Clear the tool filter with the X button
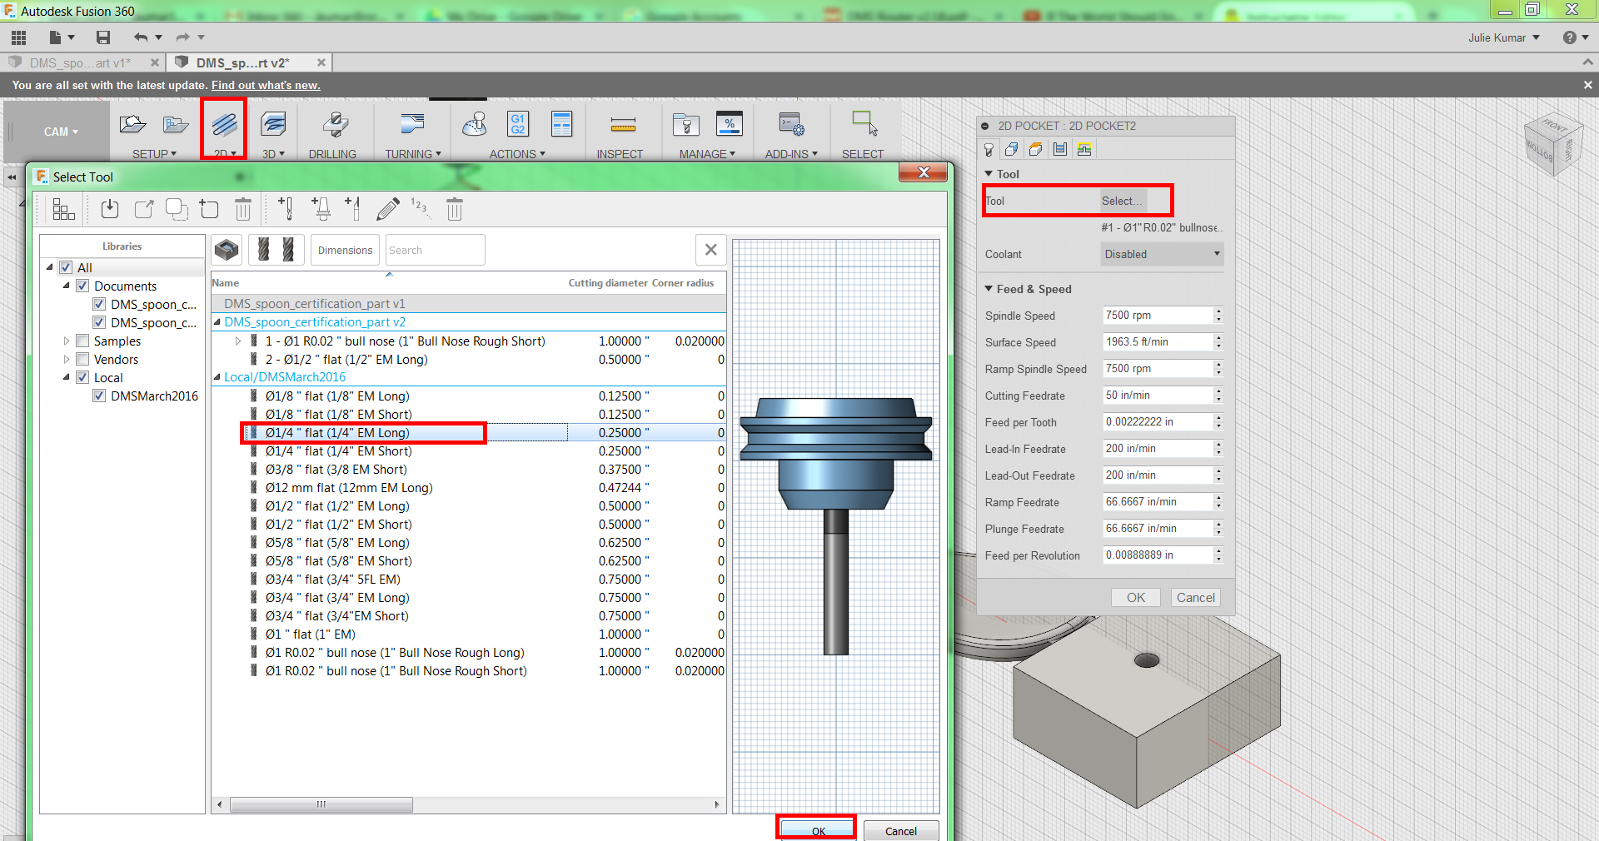This screenshot has width=1599, height=841. pos(710,250)
